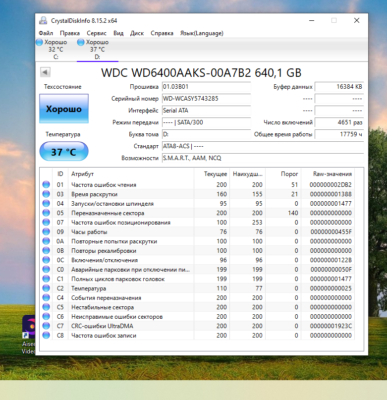Click the Стандарт ATA8-ACS field

[x=263, y=146]
